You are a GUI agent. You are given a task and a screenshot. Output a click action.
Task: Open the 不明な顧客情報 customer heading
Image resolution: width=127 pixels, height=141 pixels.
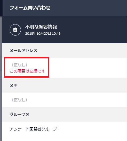coord(41,27)
